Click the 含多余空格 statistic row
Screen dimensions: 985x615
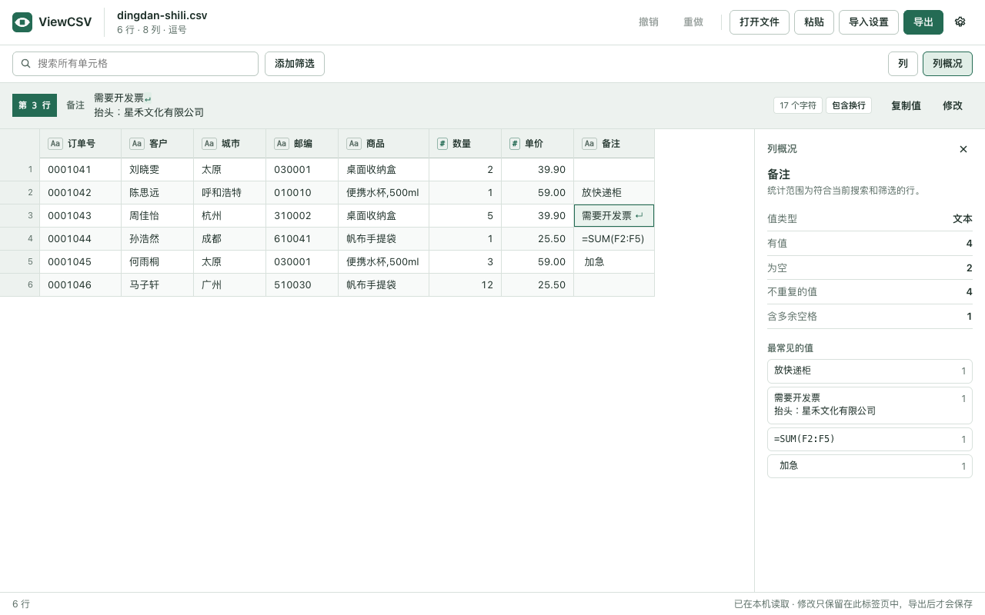(x=870, y=316)
